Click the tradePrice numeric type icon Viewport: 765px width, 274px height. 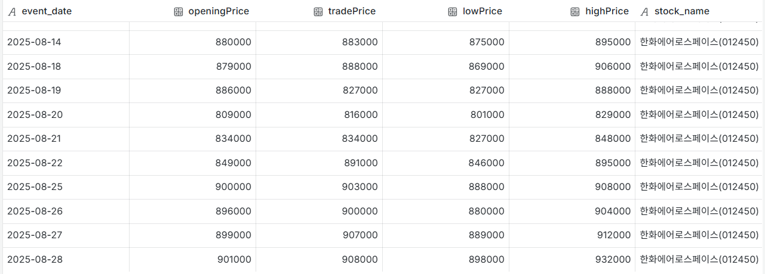tap(318, 11)
